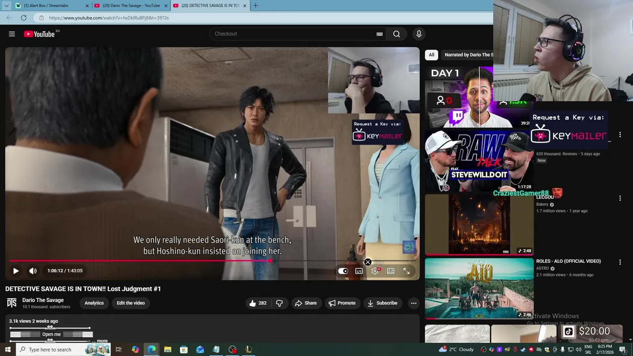This screenshot has width=633, height=356.
Task: Click the progress bar scrubber handle
Action: (271, 261)
